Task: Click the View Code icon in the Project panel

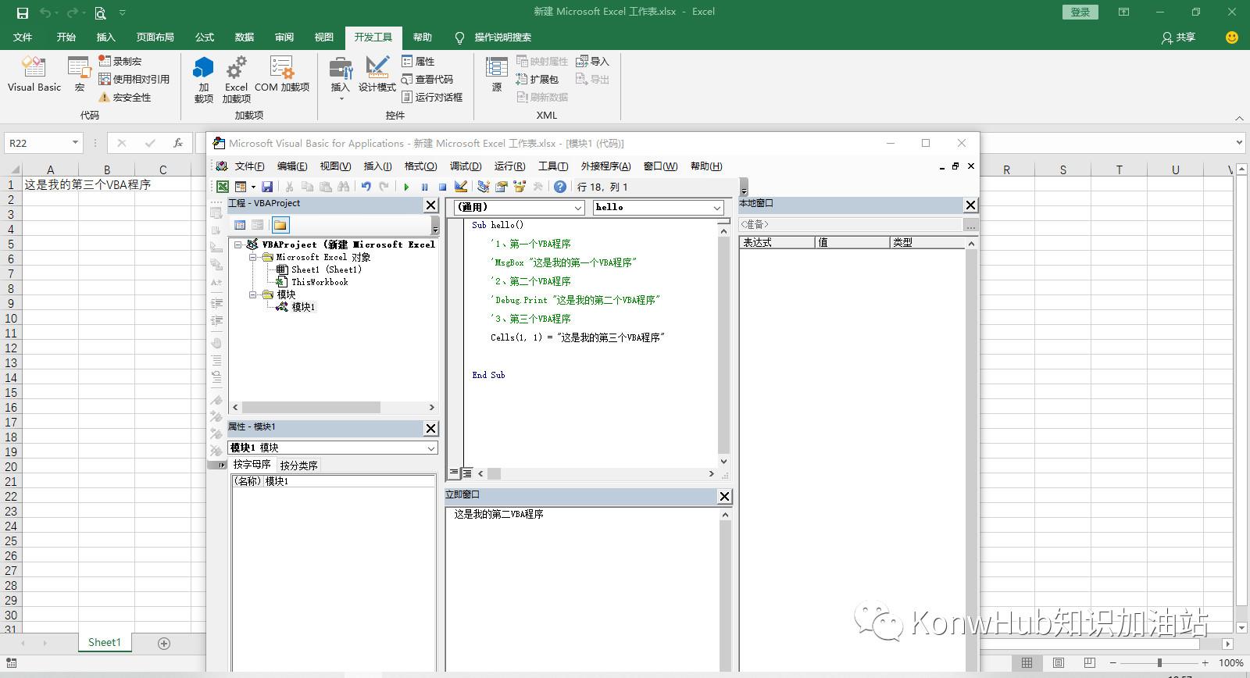Action: (240, 225)
